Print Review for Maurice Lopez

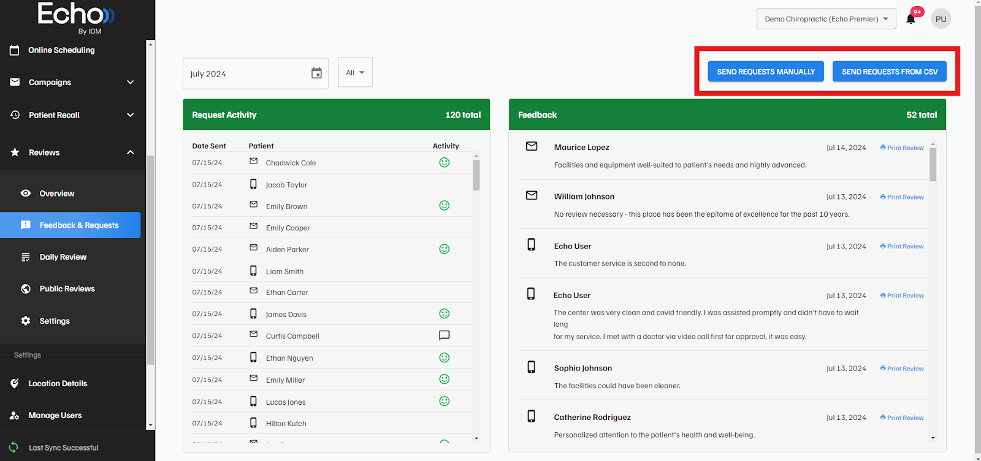(902, 148)
